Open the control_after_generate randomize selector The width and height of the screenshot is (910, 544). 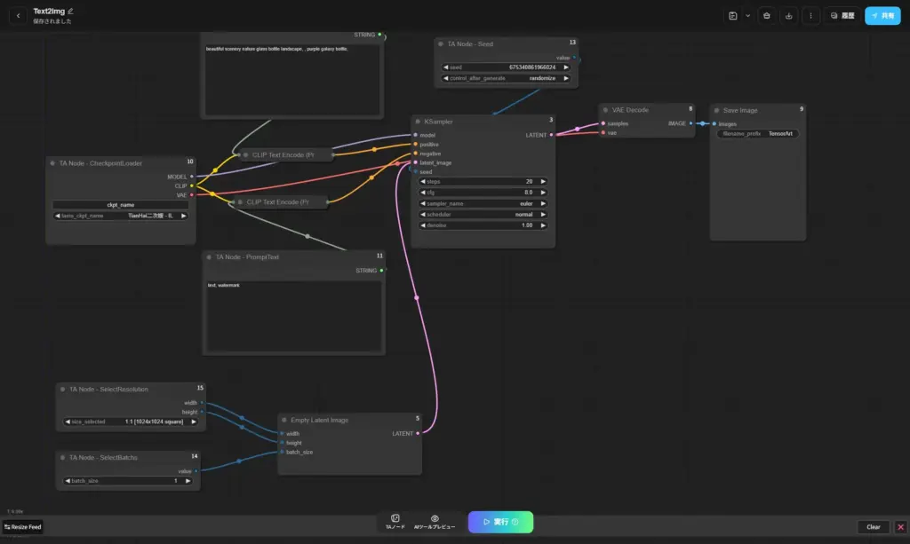click(x=506, y=78)
